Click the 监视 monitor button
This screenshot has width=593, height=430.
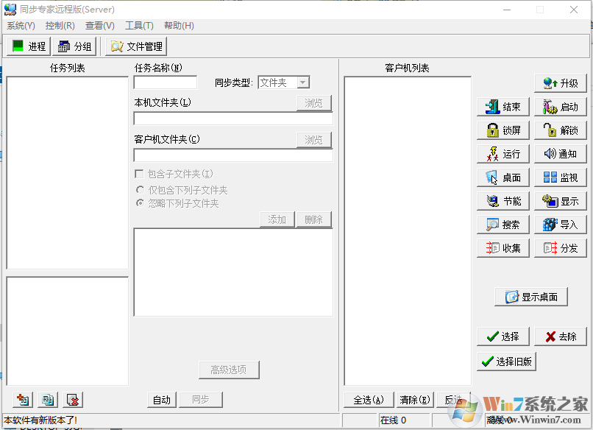point(561,177)
